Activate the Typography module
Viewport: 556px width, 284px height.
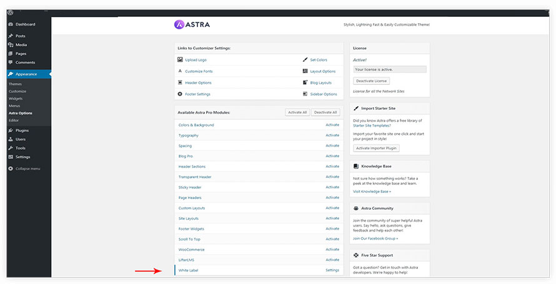[x=332, y=135]
